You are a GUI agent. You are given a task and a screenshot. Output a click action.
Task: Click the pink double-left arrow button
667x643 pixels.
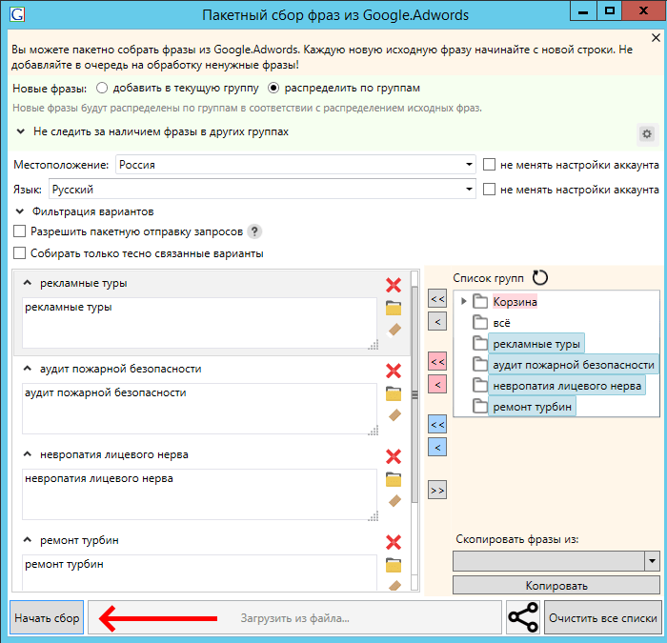tap(437, 361)
